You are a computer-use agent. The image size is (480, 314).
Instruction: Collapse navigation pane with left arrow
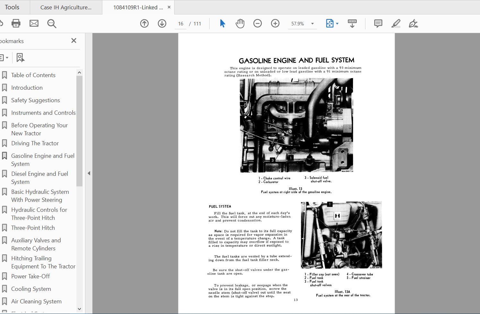coord(89,173)
